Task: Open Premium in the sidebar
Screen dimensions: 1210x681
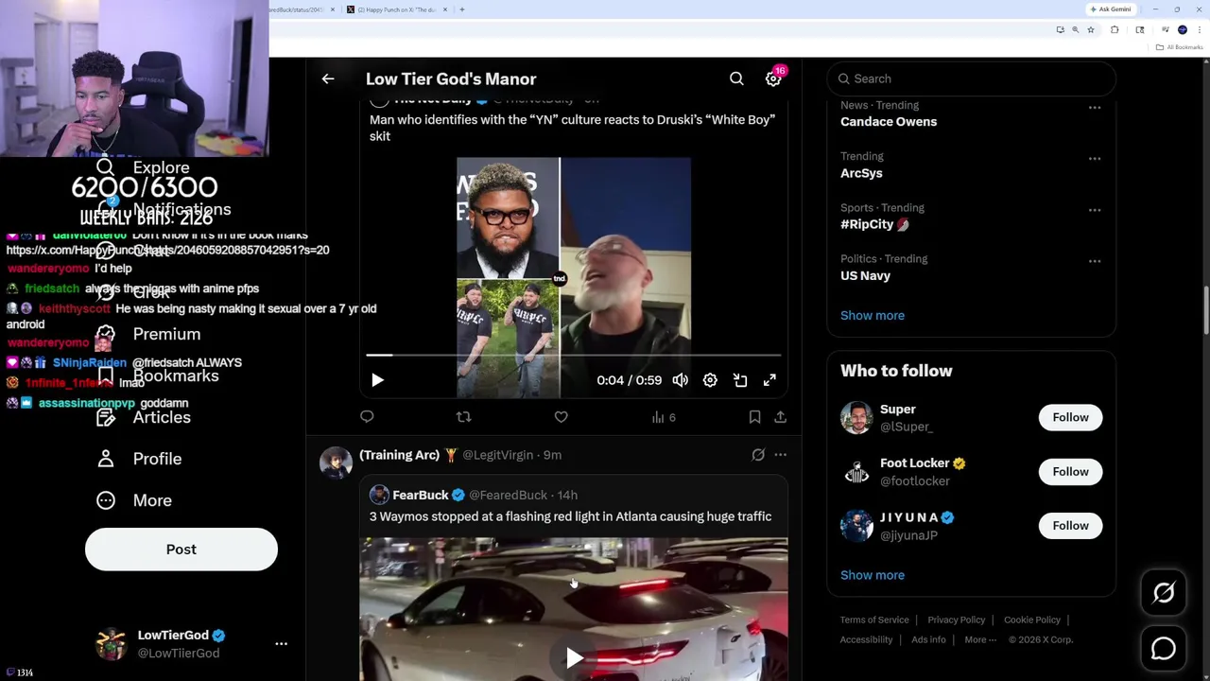Action: pos(148,334)
